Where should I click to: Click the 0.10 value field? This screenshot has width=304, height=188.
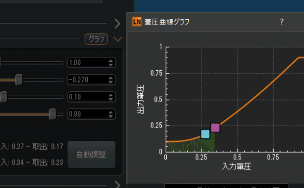coord(91,97)
